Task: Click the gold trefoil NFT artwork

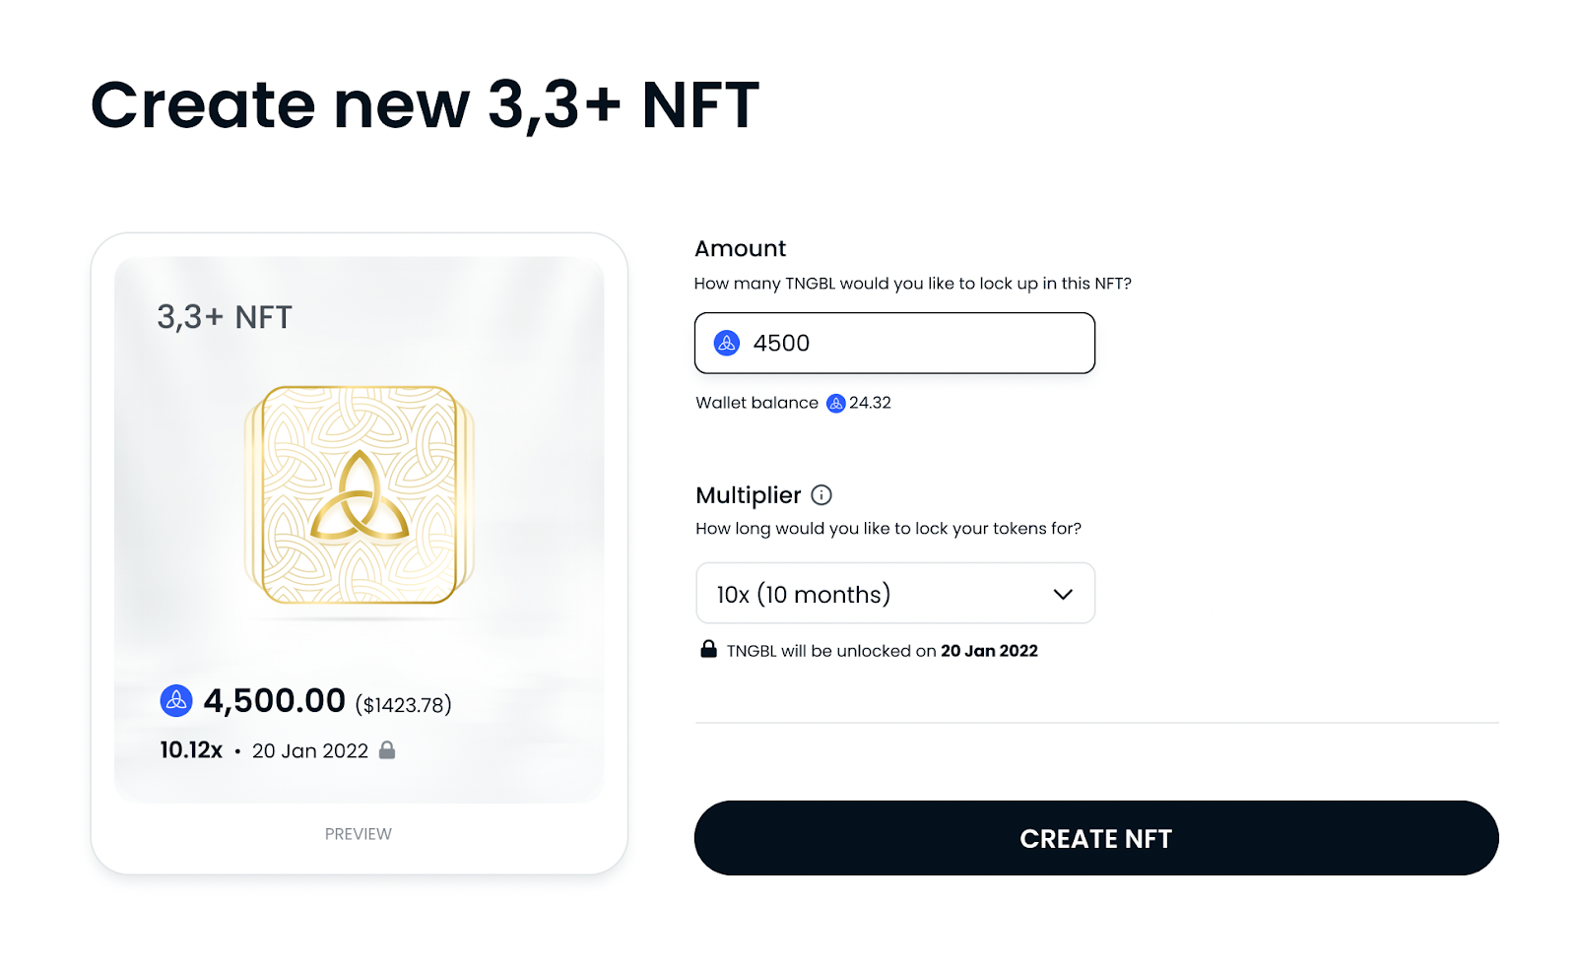Action: (x=360, y=495)
